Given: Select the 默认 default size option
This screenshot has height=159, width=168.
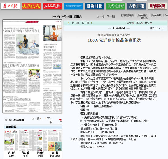Looking at the screenshot, I should 148,23.
